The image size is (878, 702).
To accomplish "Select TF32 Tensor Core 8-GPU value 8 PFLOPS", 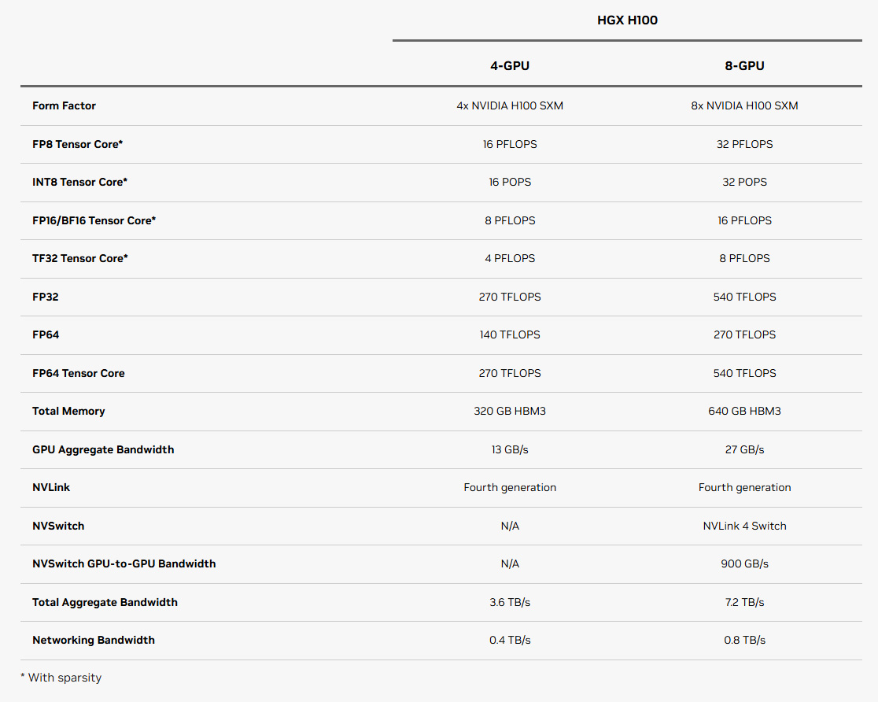I will 744,258.
